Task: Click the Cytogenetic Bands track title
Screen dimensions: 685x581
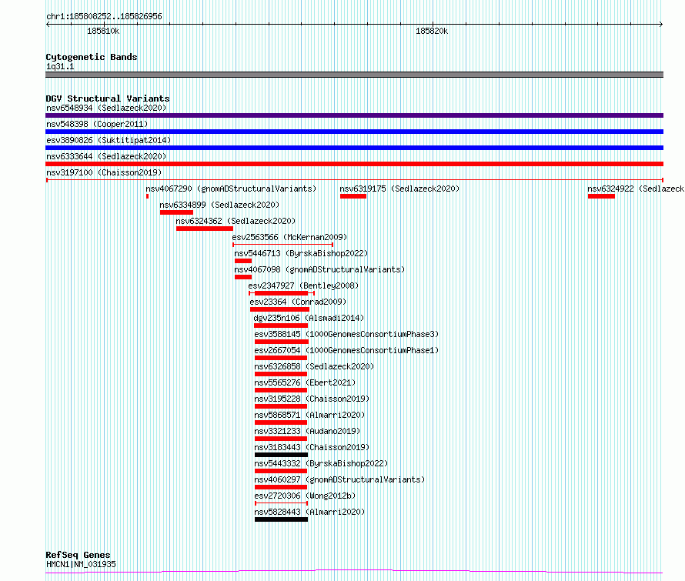Action: point(92,57)
